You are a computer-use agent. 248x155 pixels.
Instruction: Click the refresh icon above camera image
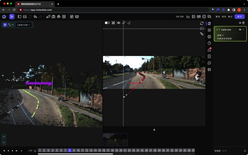click(202, 23)
